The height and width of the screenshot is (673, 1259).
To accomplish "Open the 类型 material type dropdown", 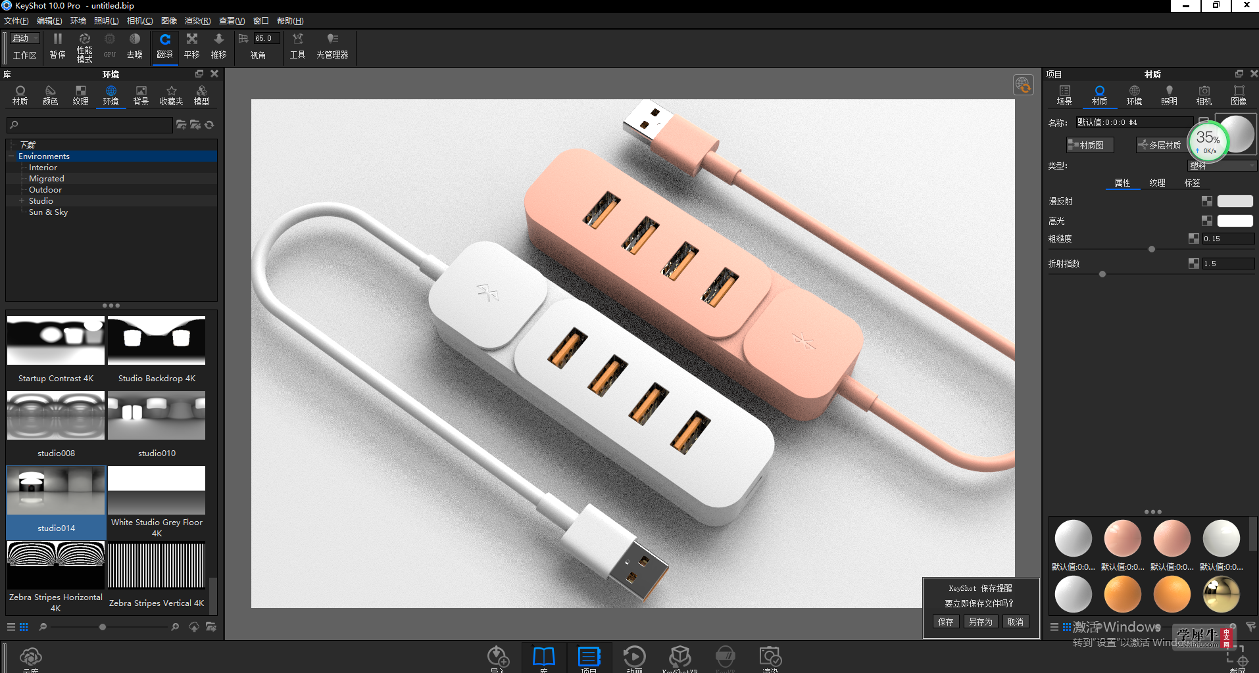I will [1222, 166].
